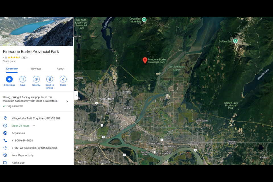Click the Alouette Lake map label

(x=263, y=75)
